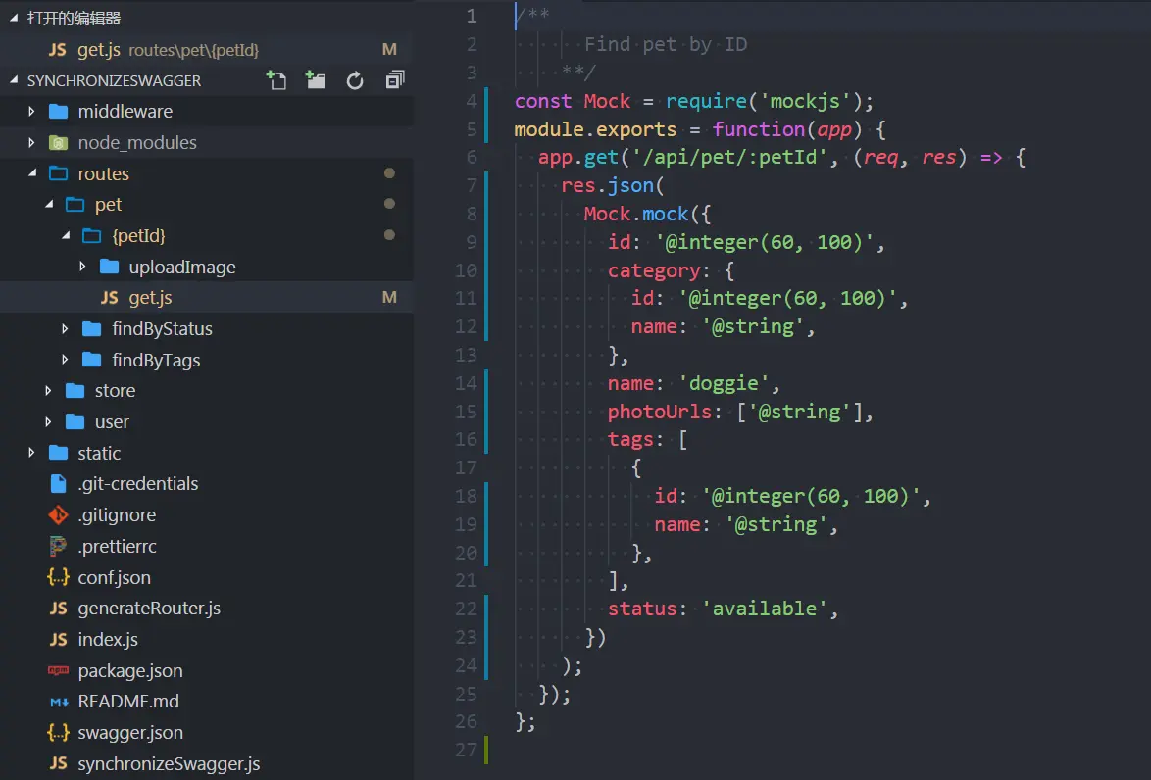Open the synchronizeSwagger.js file

[x=207, y=764]
